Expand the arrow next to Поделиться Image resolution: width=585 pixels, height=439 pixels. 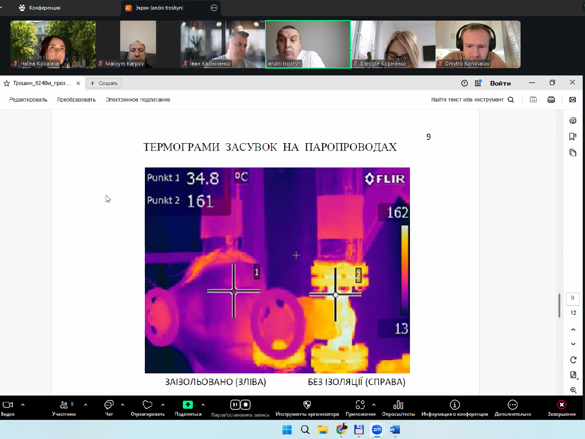(203, 405)
